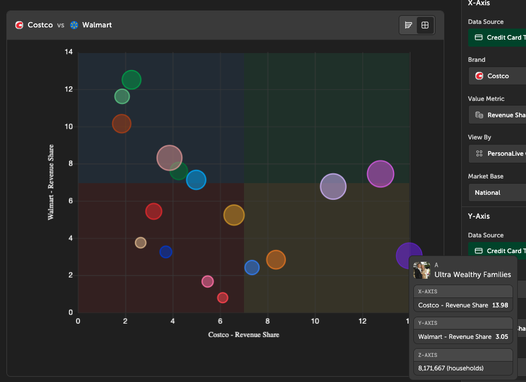Click the Costco logo in Brand dropdown
The height and width of the screenshot is (382, 526).
(x=479, y=76)
